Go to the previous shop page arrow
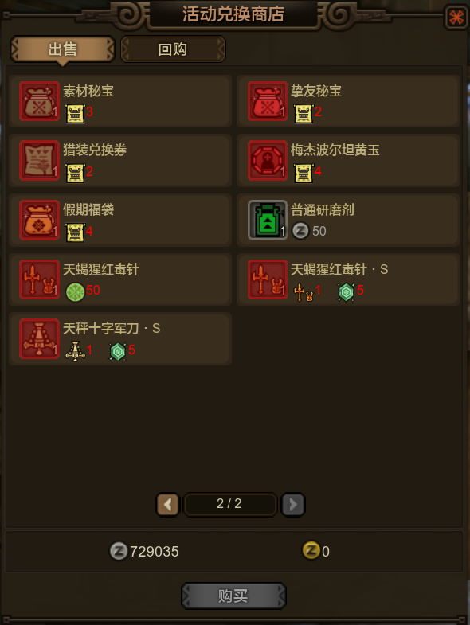Image resolution: width=470 pixels, height=625 pixels. [x=167, y=505]
